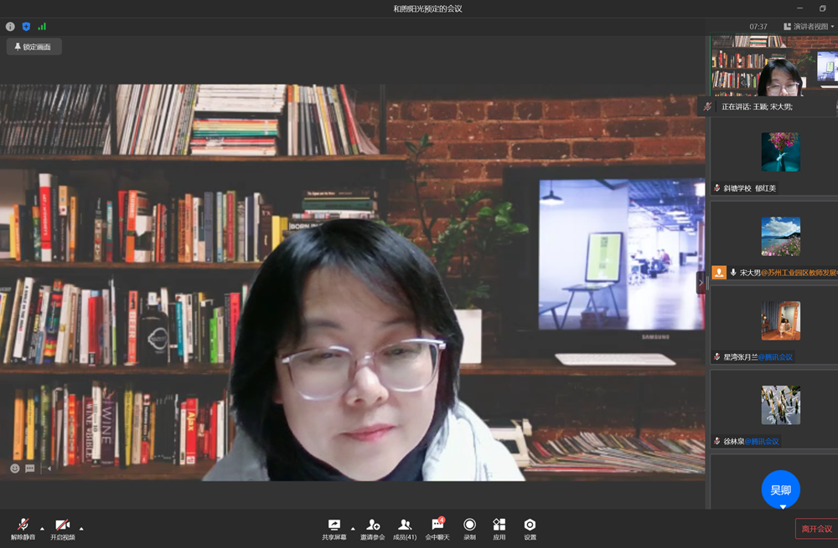Click 离开会议 leave meeting button
838x548 pixels.
point(816,529)
